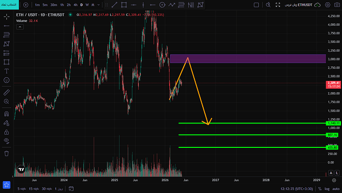Toggle auto scale in bottom bar
This screenshot has height=193, width=342.
[336, 189]
